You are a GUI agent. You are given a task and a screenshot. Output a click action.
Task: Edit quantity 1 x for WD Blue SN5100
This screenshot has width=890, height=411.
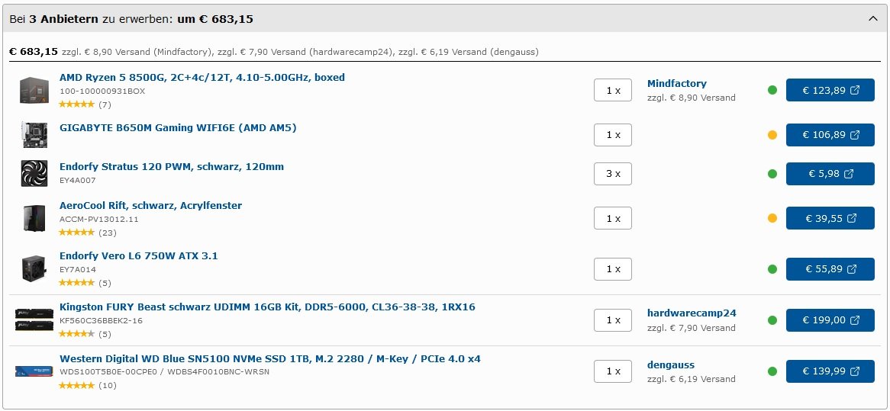point(612,371)
